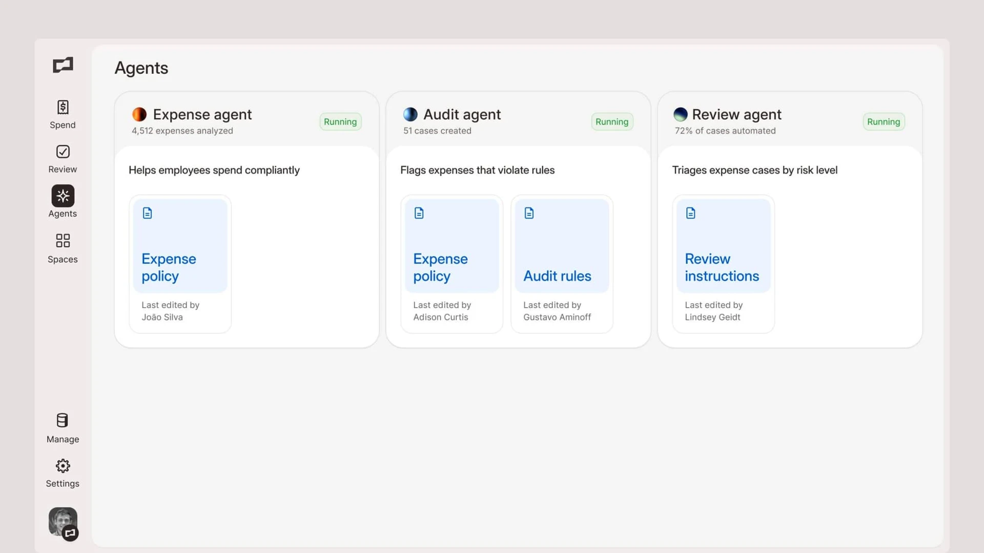Click the Running badge on Audit agent
This screenshot has height=553, width=984.
click(612, 121)
